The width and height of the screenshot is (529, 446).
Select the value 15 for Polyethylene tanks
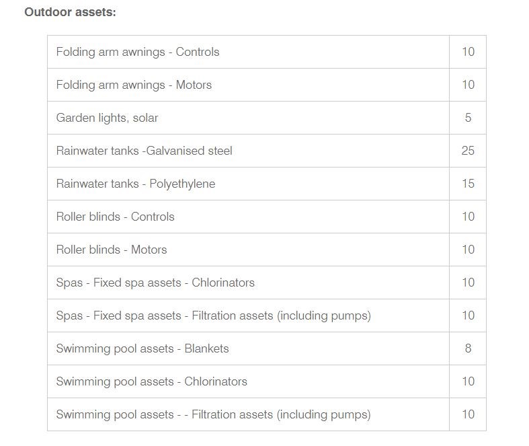point(468,184)
